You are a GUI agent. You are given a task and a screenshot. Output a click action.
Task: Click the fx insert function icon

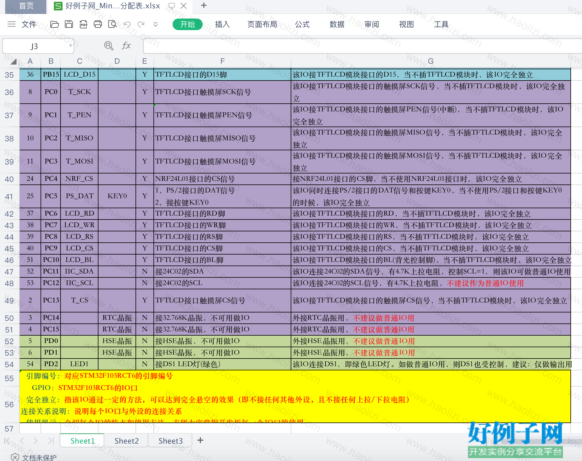(126, 46)
